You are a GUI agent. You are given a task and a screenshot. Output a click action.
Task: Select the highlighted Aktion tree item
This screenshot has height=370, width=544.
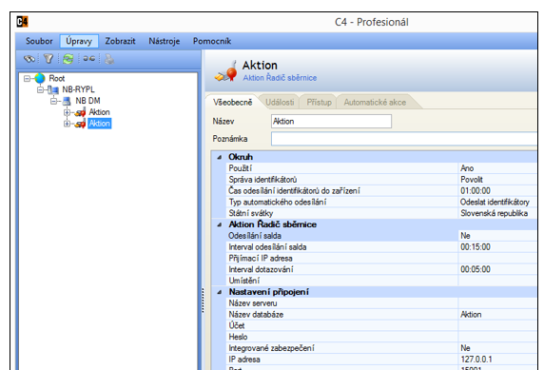coord(99,124)
